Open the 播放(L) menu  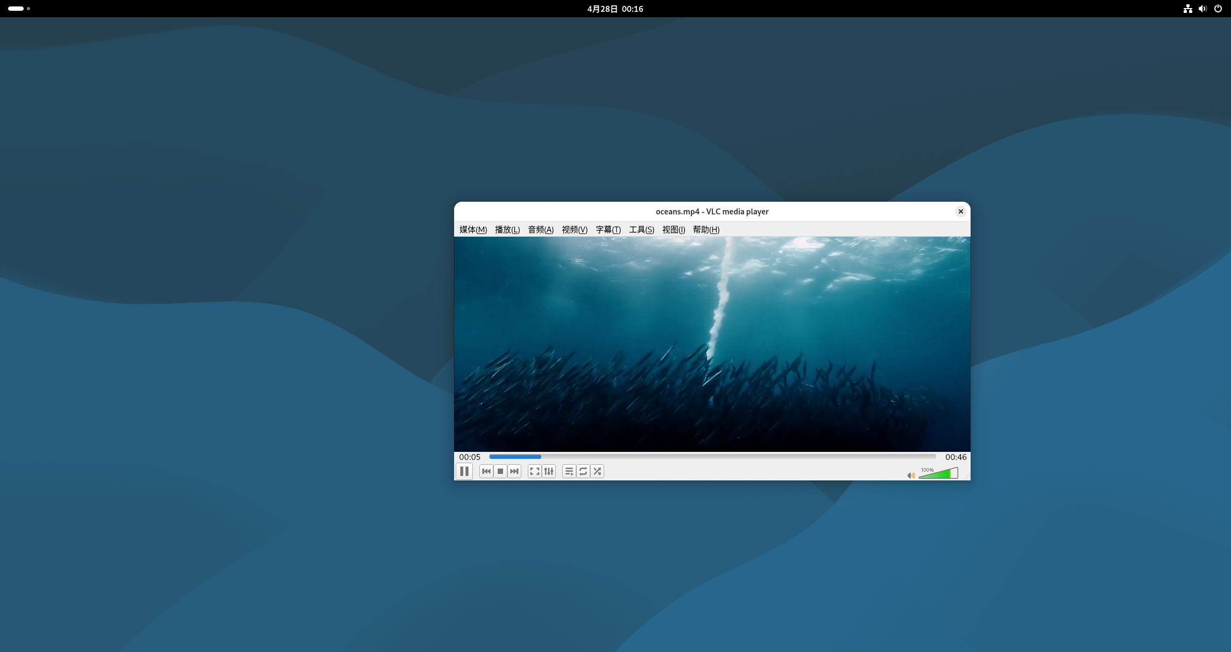point(507,230)
